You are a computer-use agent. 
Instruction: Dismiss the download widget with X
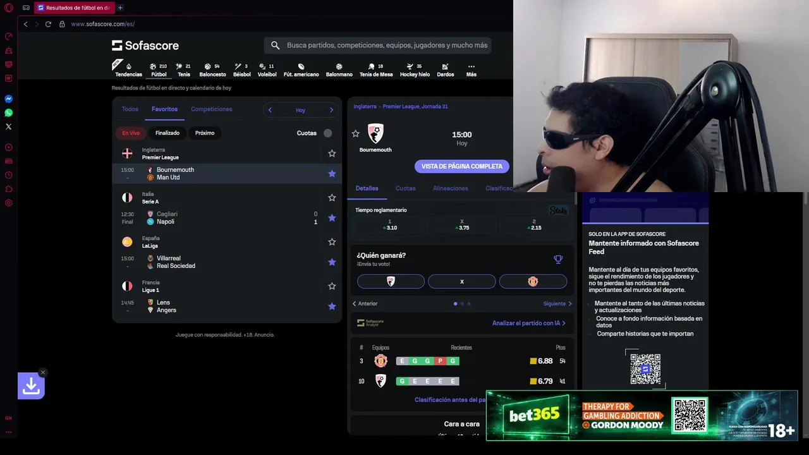[42, 372]
